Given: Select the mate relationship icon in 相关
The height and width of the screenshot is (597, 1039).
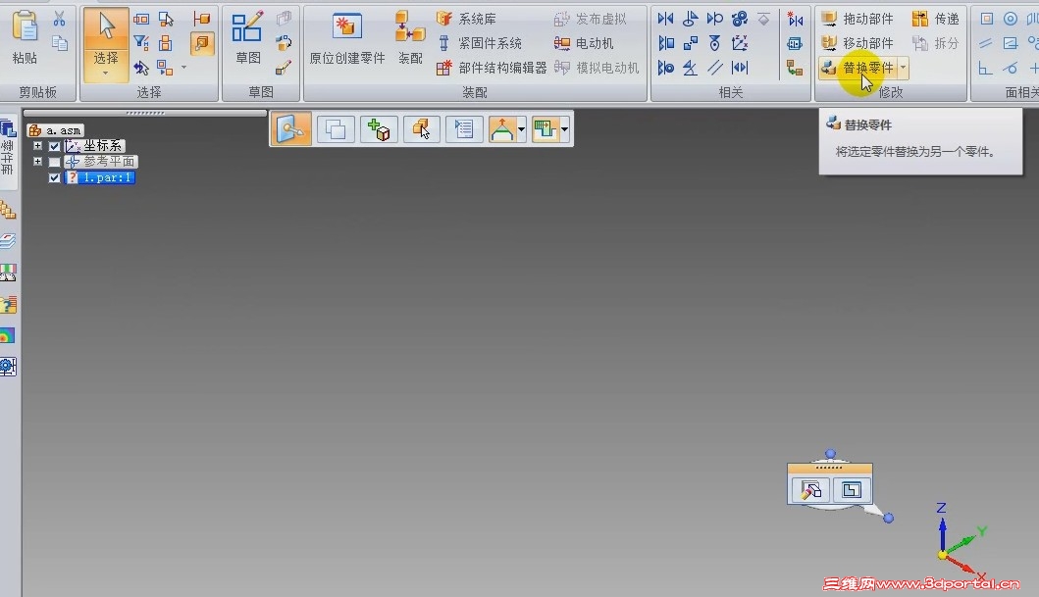Looking at the screenshot, I should tap(665, 20).
